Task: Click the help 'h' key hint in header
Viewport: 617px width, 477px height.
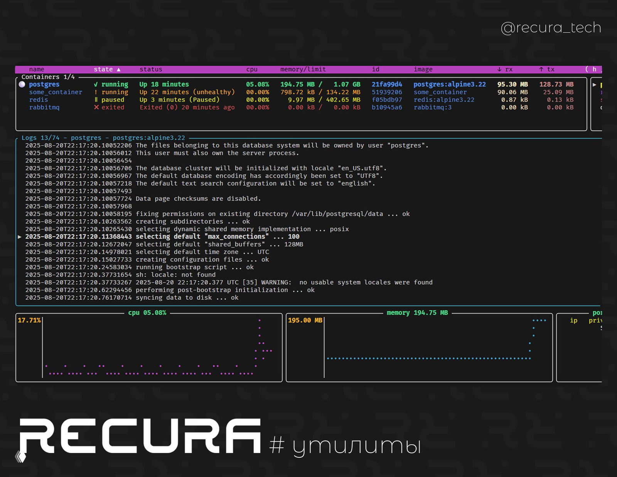Action: point(594,69)
